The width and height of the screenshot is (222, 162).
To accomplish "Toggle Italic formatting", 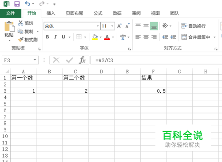I will [55, 37].
